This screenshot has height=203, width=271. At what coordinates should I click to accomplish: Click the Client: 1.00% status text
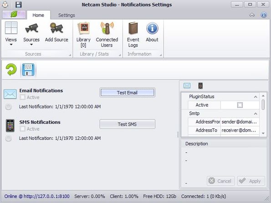click(124, 197)
